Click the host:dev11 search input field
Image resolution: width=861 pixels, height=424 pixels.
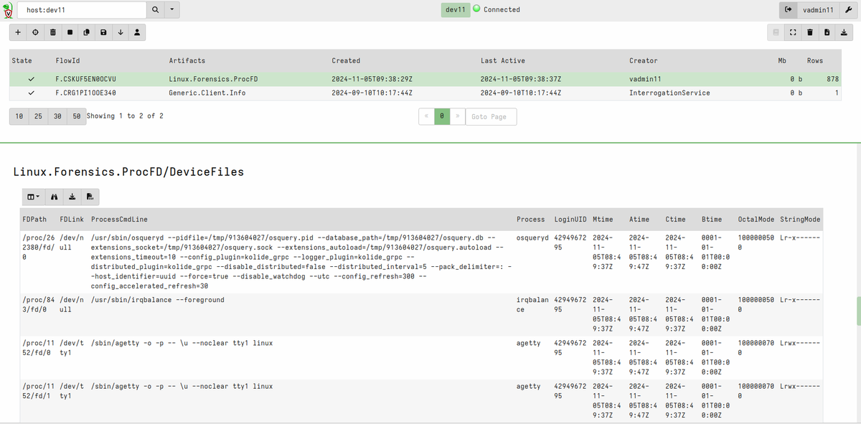pos(83,10)
